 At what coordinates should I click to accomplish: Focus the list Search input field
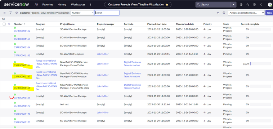[107, 13]
